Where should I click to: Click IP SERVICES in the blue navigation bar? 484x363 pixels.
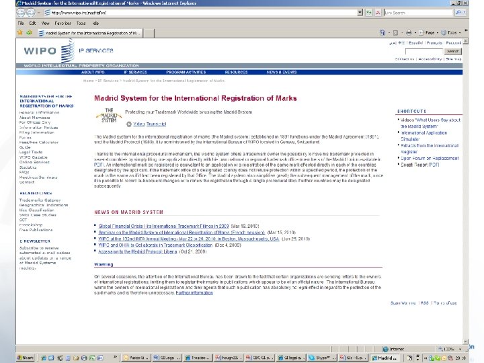135,72
